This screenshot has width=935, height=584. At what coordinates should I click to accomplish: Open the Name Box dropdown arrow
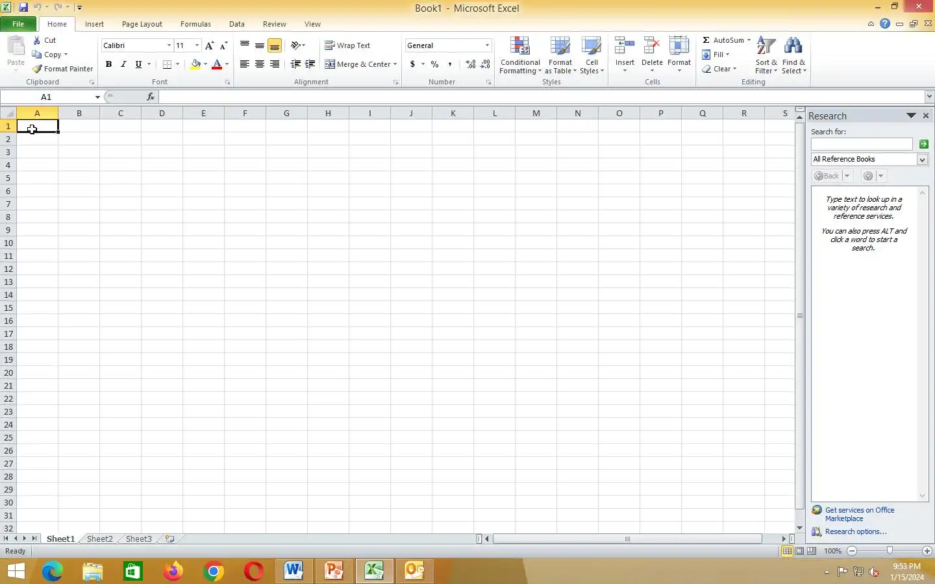[x=97, y=97]
